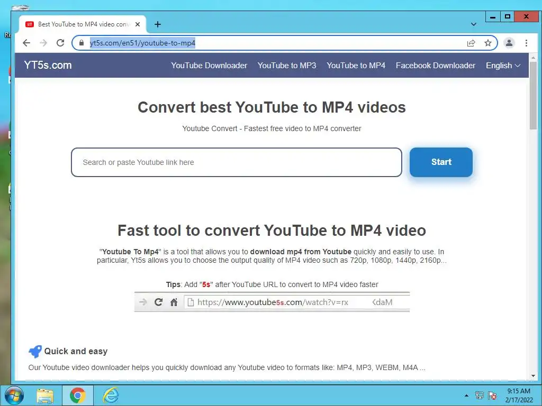
Task: Click the network tray icon
Action: [x=480, y=395]
